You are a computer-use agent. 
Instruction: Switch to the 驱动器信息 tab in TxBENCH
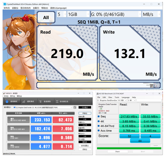(x=63, y=101)
